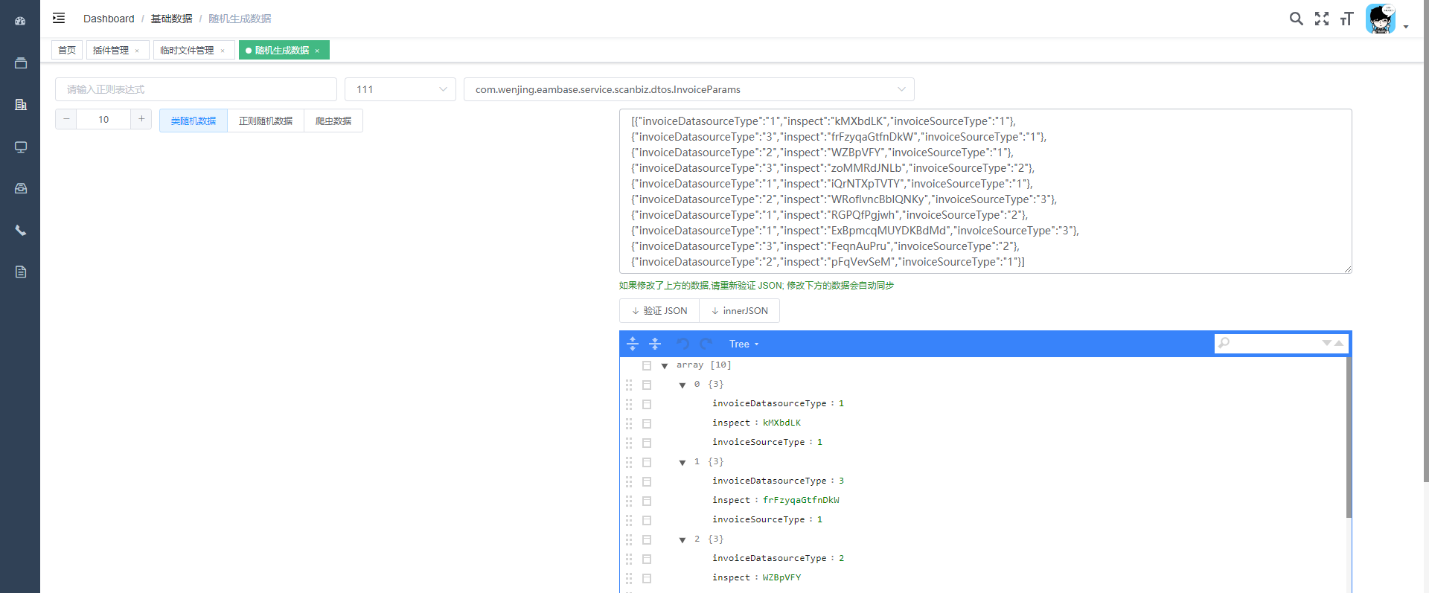Open actions menu for item 2 {3}

tap(647, 539)
